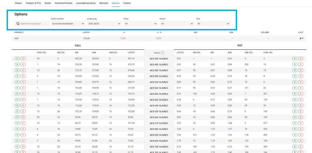Click the AEX latest price 753,00
Image resolution: width=312 pixels, height=153 pixels.
pyautogui.click(x=86, y=38)
